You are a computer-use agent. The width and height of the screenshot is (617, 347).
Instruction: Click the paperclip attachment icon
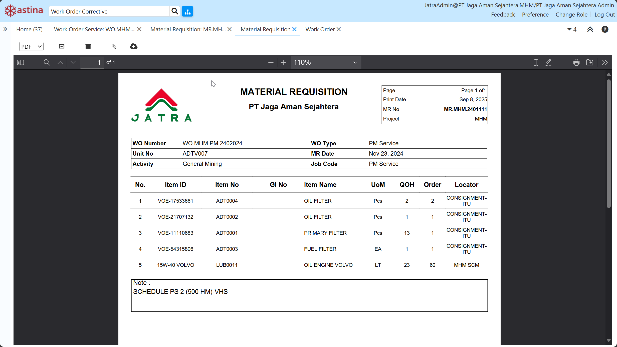coord(114,46)
